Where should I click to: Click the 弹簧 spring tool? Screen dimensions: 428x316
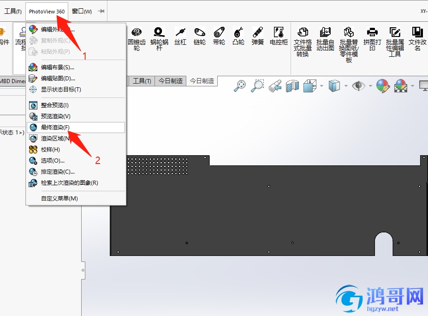click(x=258, y=36)
